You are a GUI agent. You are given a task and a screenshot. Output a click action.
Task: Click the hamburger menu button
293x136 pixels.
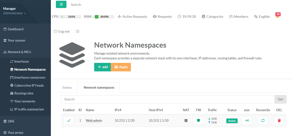tap(61, 5)
